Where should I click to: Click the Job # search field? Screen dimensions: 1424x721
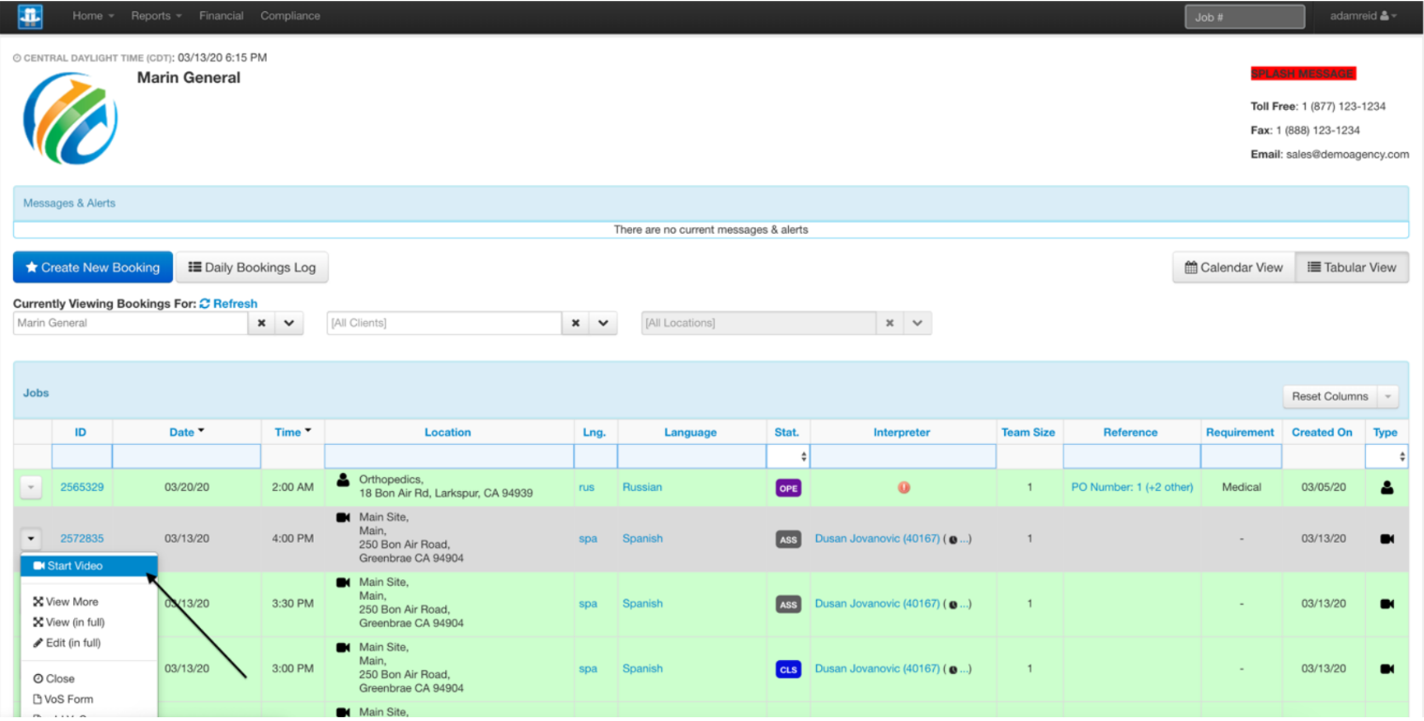click(1244, 17)
